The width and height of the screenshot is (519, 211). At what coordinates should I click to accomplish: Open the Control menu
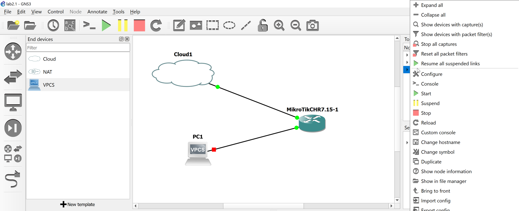click(56, 12)
